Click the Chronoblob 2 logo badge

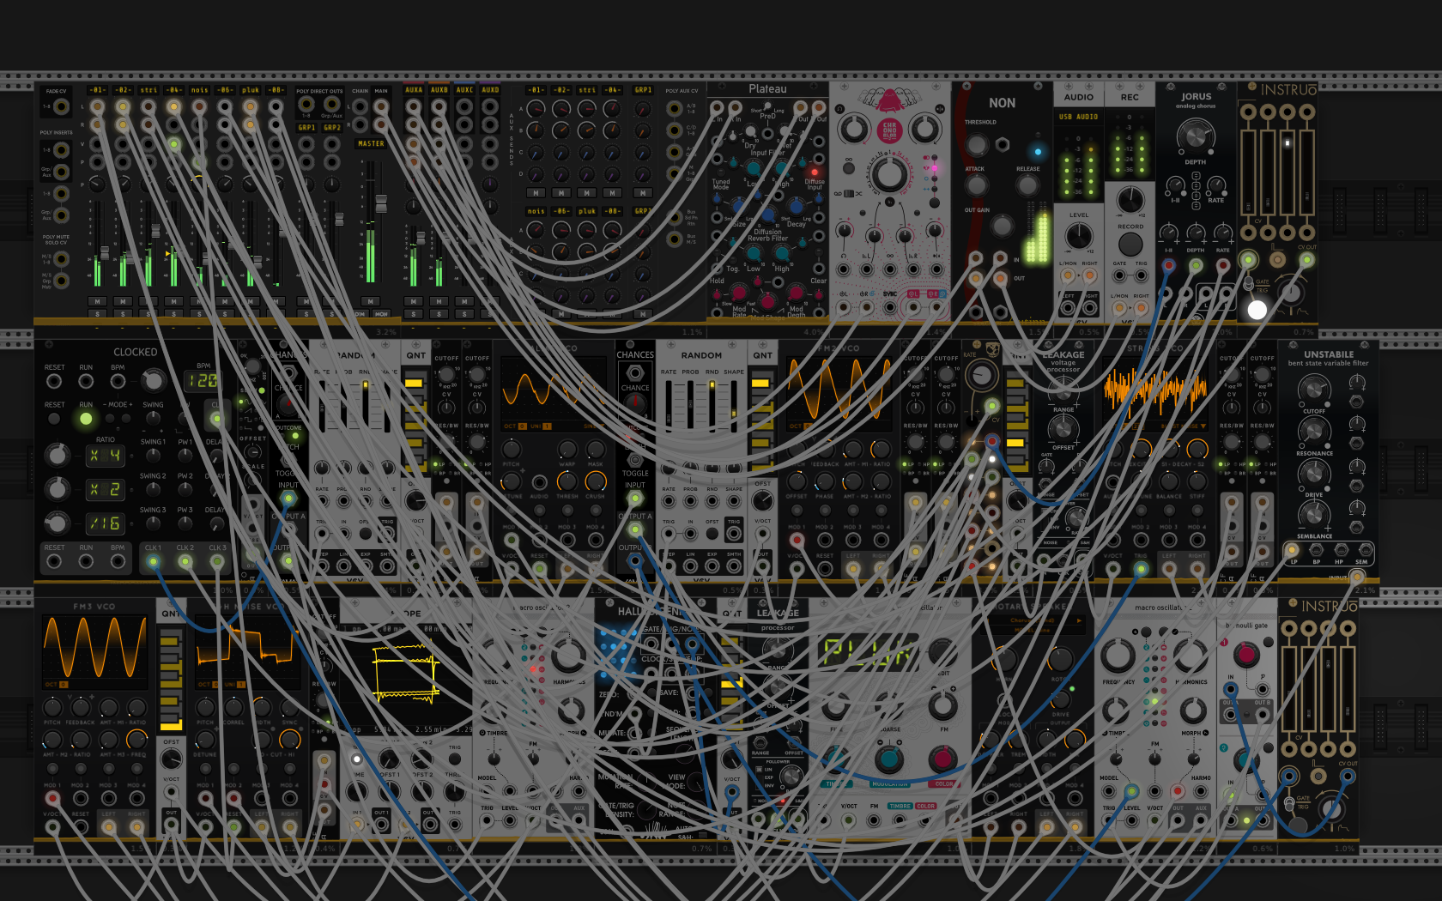pos(889,130)
